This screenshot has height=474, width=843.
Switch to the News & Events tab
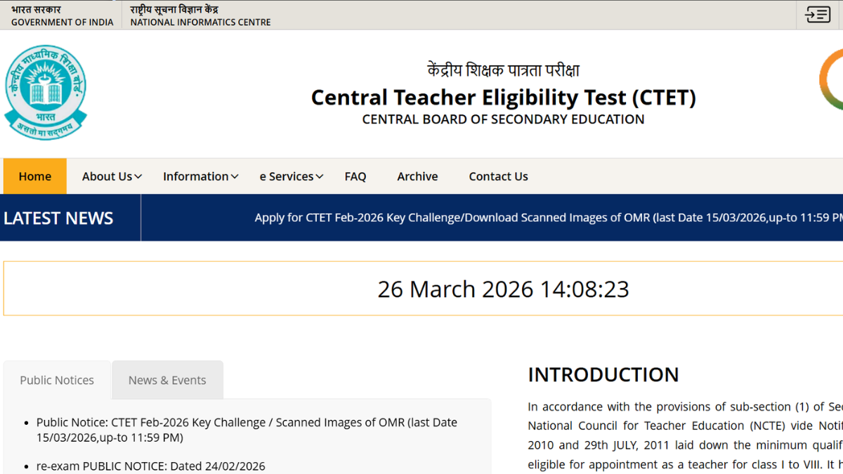point(167,380)
